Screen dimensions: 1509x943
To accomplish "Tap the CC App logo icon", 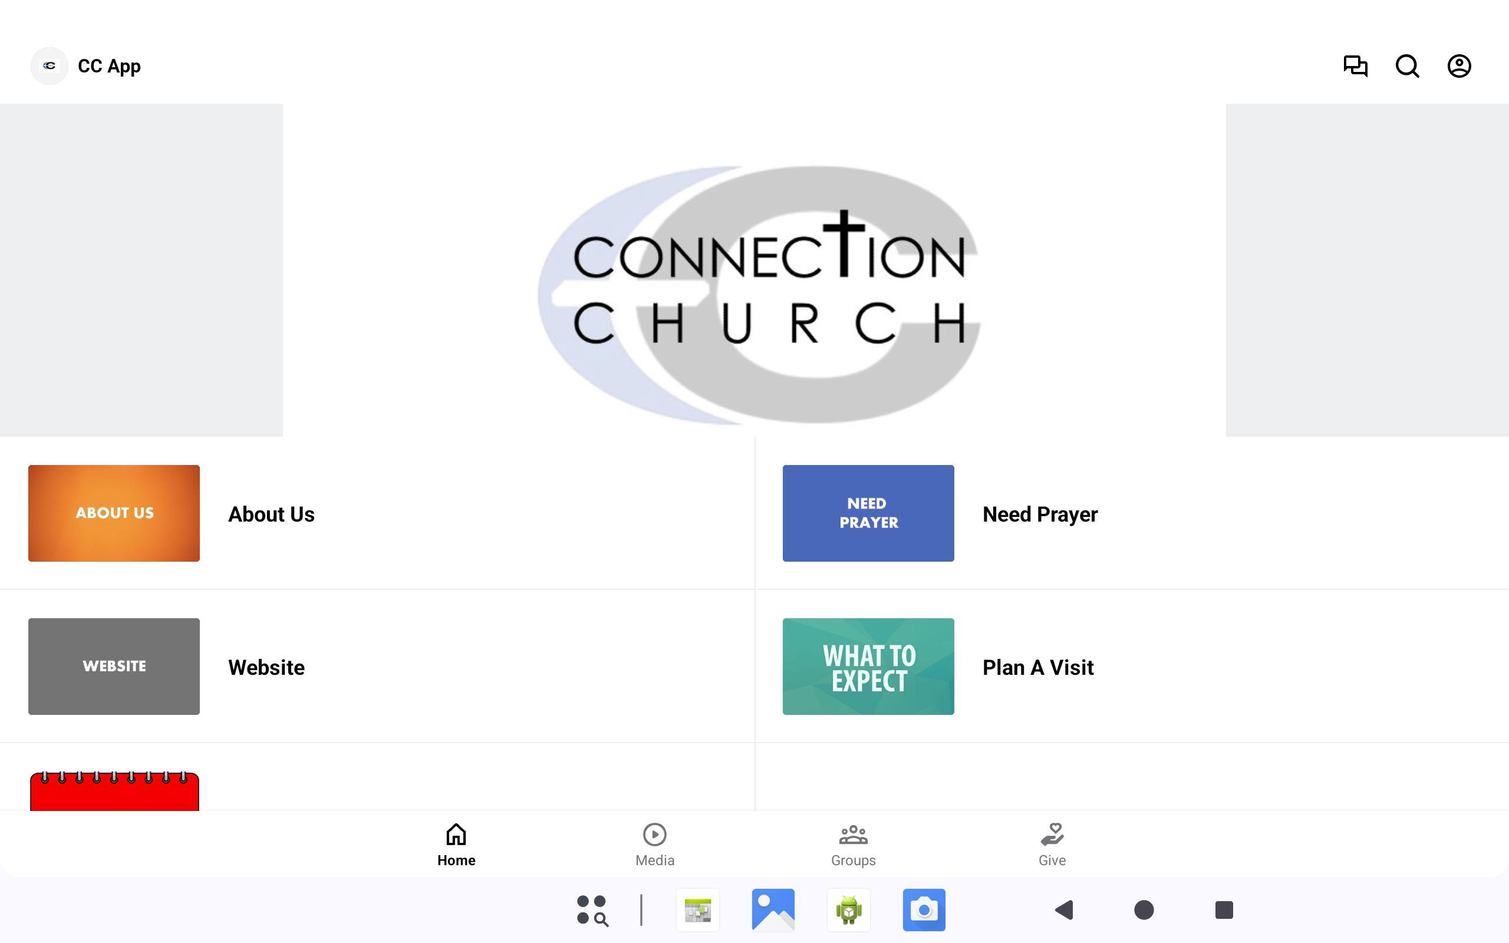I will coord(50,65).
